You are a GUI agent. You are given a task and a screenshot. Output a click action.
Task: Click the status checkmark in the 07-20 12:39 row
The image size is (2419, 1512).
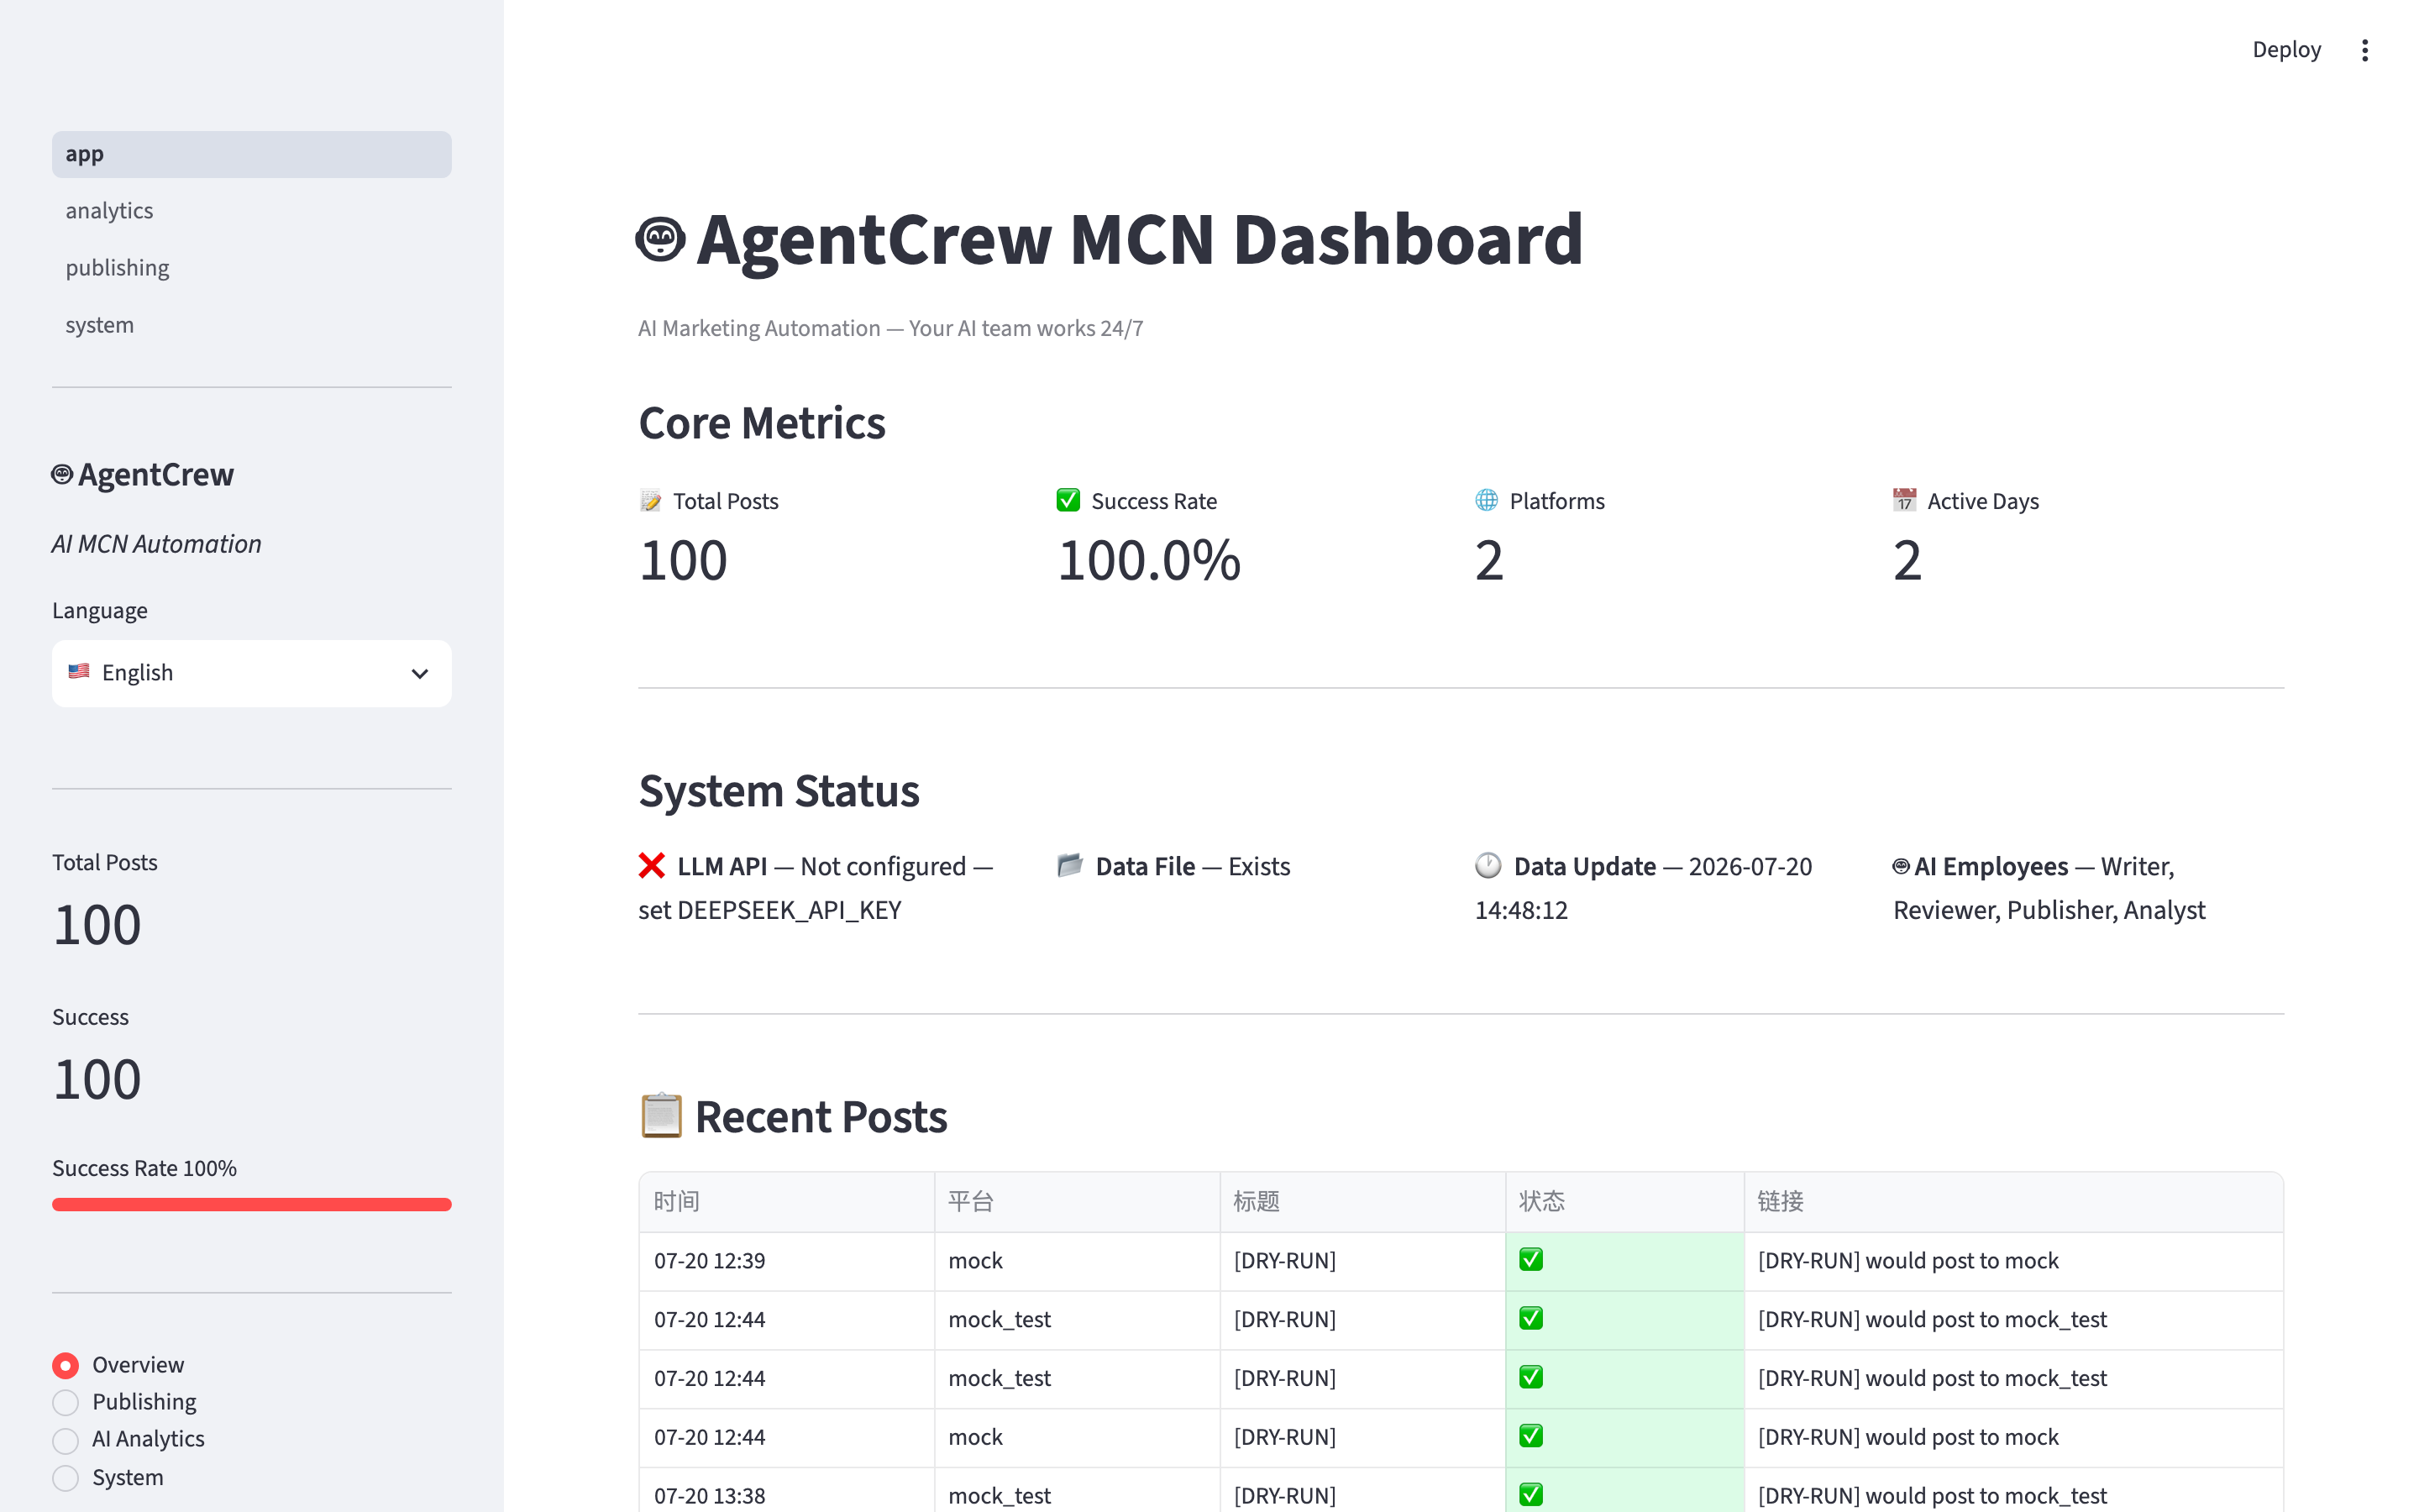[x=1530, y=1260]
